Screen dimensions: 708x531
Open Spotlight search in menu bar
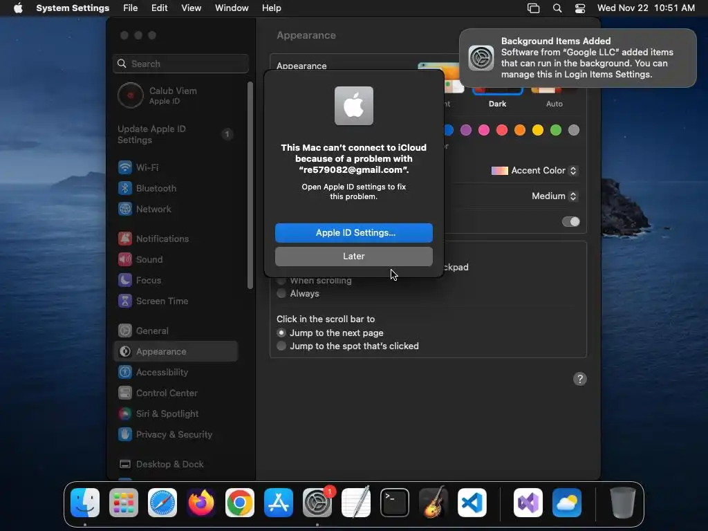coord(557,8)
